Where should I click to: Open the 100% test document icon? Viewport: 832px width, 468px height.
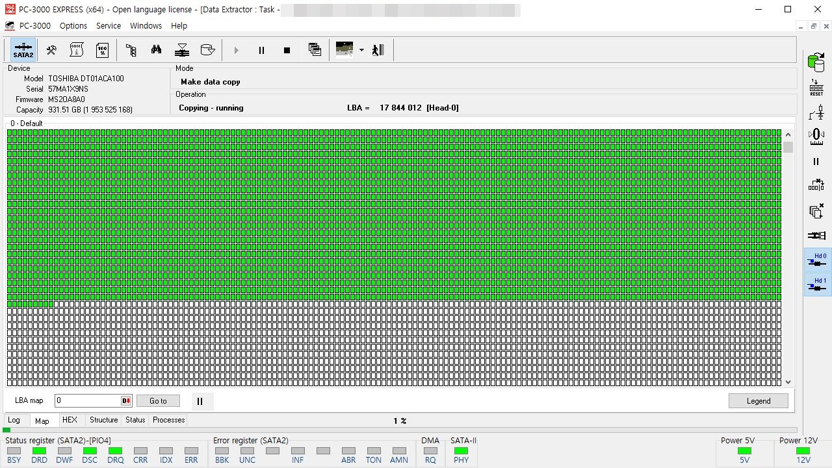tap(102, 50)
